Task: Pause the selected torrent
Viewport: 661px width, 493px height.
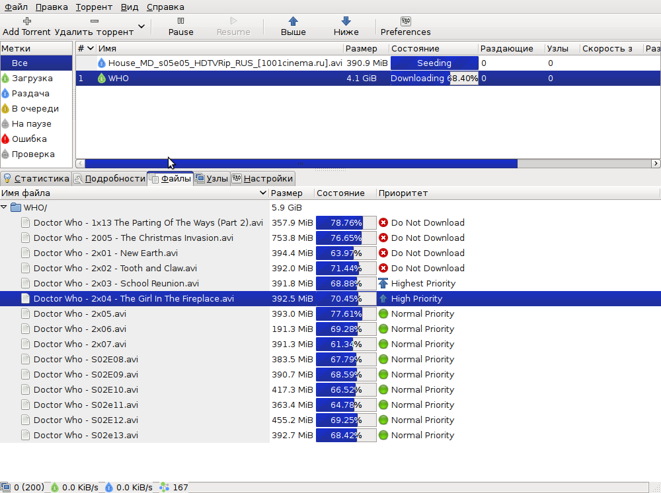Action: coord(181,26)
